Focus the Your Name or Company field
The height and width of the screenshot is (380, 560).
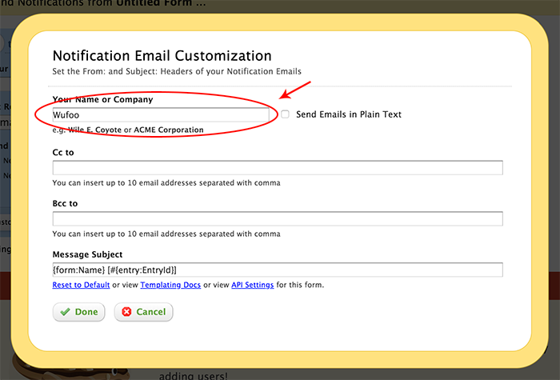[160, 115]
